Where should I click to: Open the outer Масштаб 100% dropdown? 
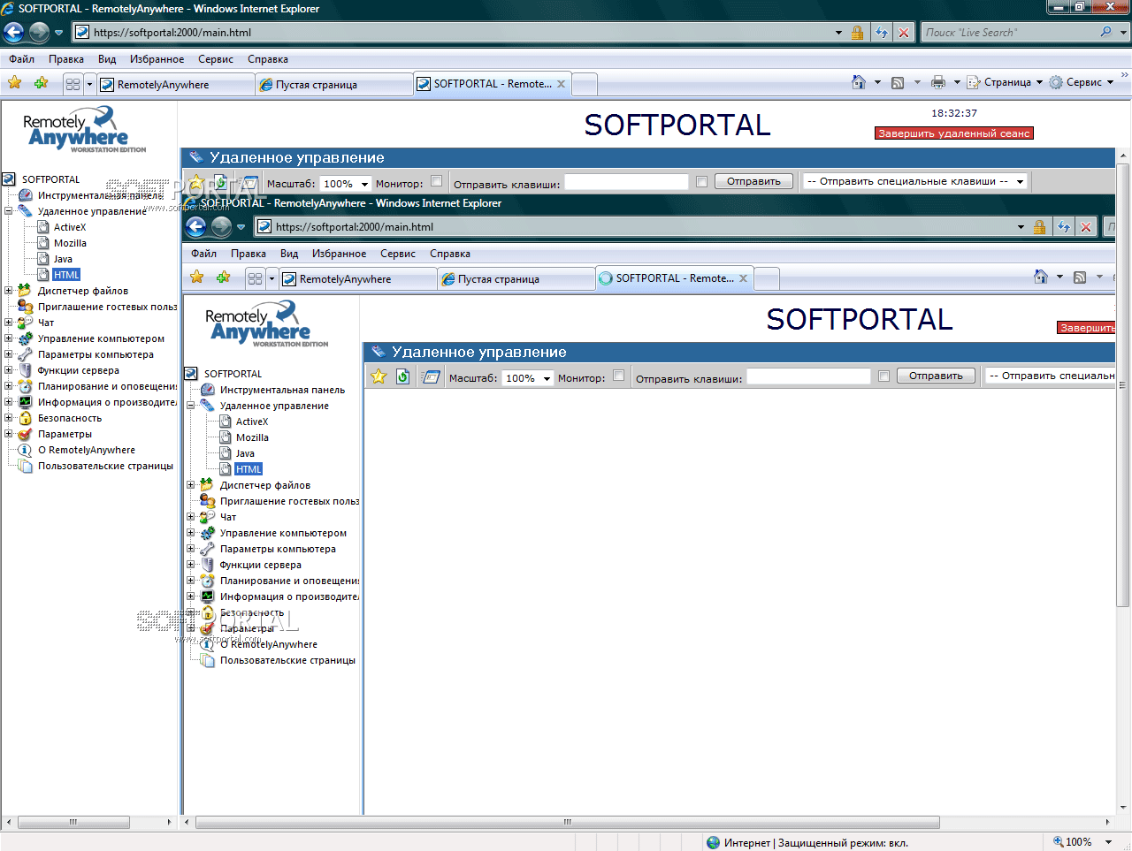click(346, 184)
